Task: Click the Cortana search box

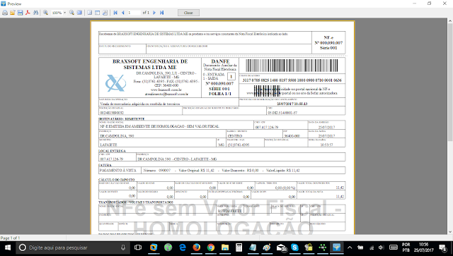Action: (72, 248)
